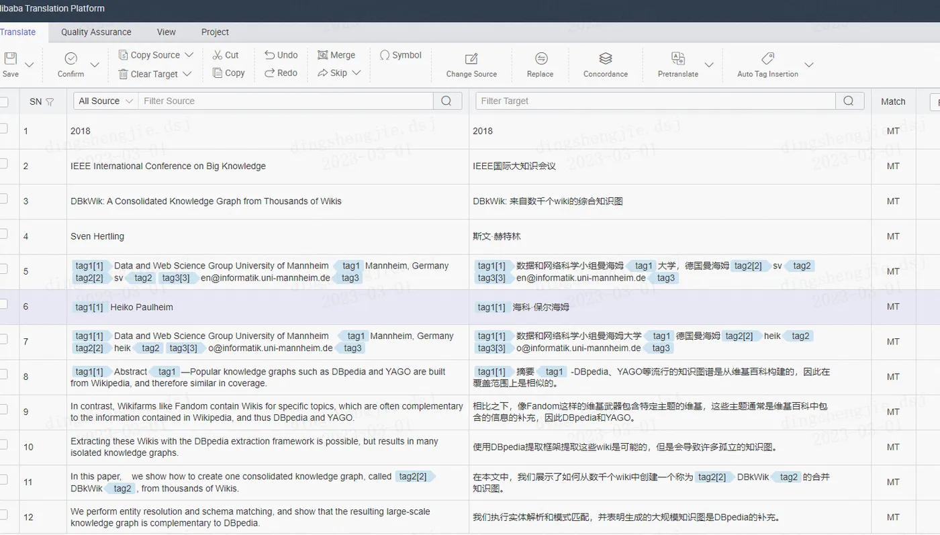
Task: Click target text 'IEEE国际大知识会议'
Action: click(x=514, y=166)
